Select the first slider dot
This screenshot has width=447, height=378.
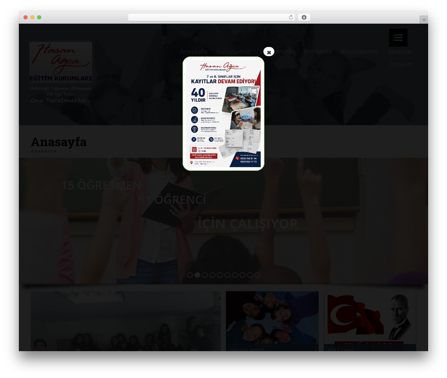point(190,275)
